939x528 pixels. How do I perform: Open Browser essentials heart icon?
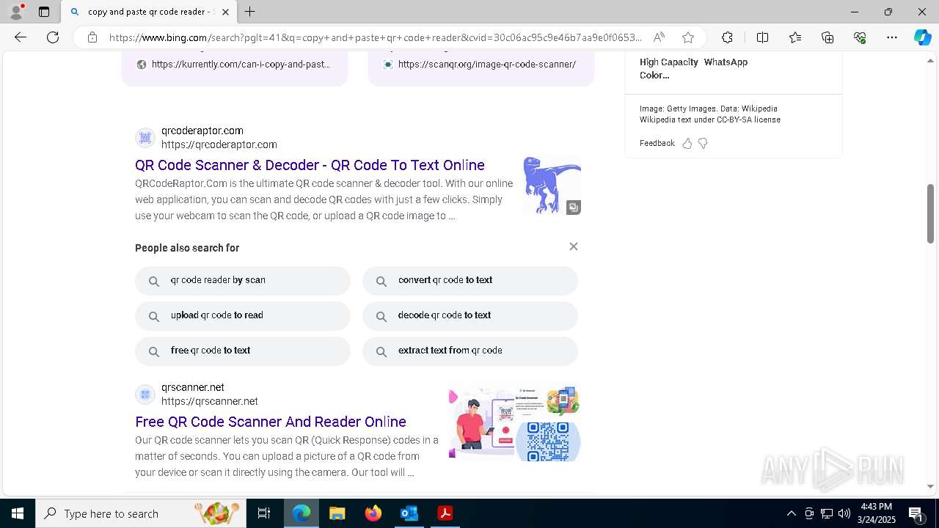tap(860, 37)
